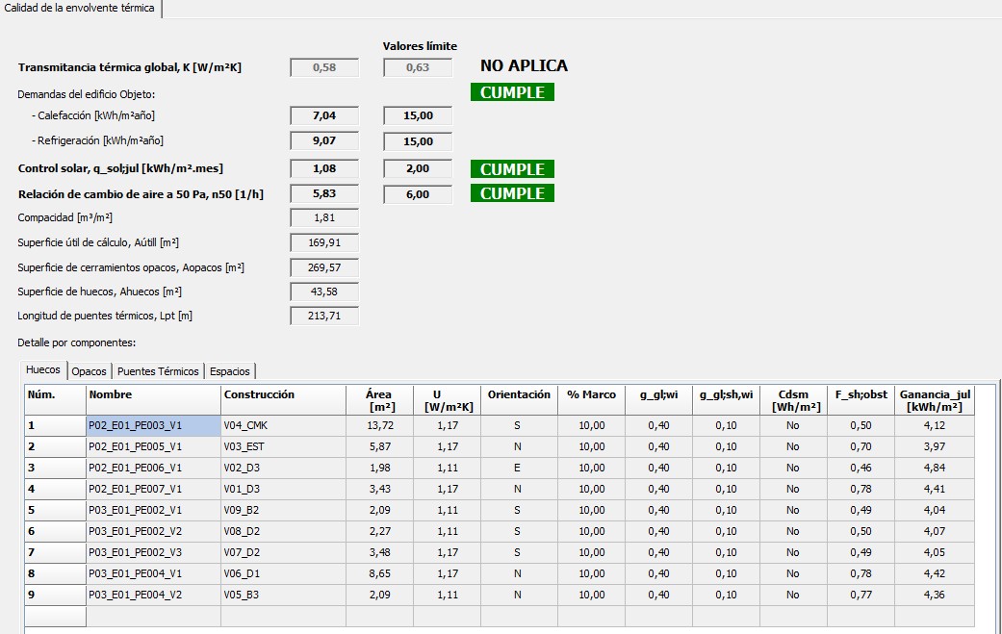The width and height of the screenshot is (1002, 634).
Task: Click the Control solar limit field 2,00
Action: [x=418, y=168]
